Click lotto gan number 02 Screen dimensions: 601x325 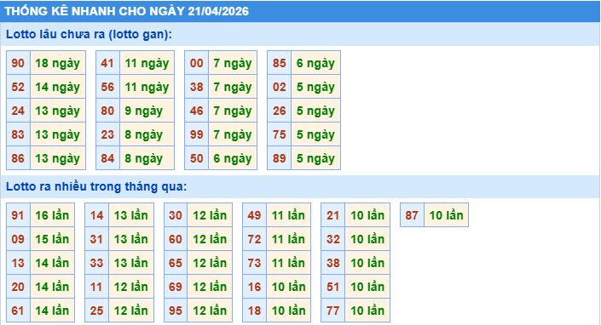[x=280, y=87]
